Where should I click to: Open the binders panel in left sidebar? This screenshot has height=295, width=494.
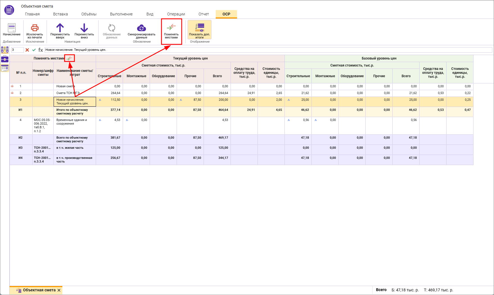5,50
